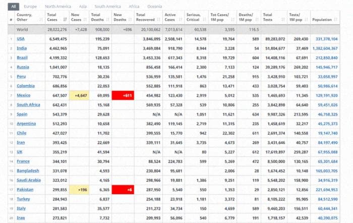Open the India country link
The height and width of the screenshot is (223, 353).
pos(22,48)
